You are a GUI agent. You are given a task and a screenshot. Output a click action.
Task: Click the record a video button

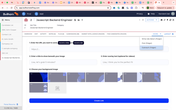[64, 43]
